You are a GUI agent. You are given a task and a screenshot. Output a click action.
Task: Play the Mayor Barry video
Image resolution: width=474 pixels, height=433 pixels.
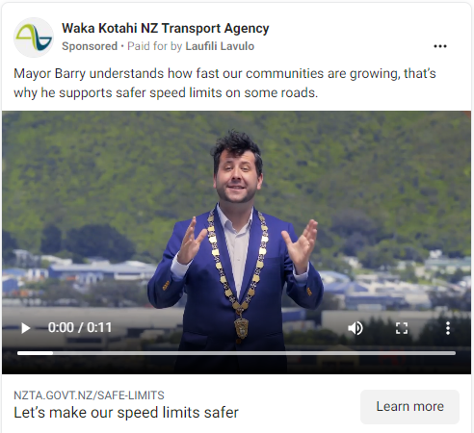25,328
